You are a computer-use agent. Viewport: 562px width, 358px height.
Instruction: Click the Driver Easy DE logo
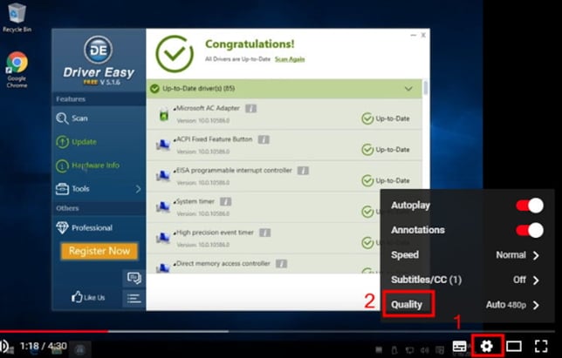[99, 50]
